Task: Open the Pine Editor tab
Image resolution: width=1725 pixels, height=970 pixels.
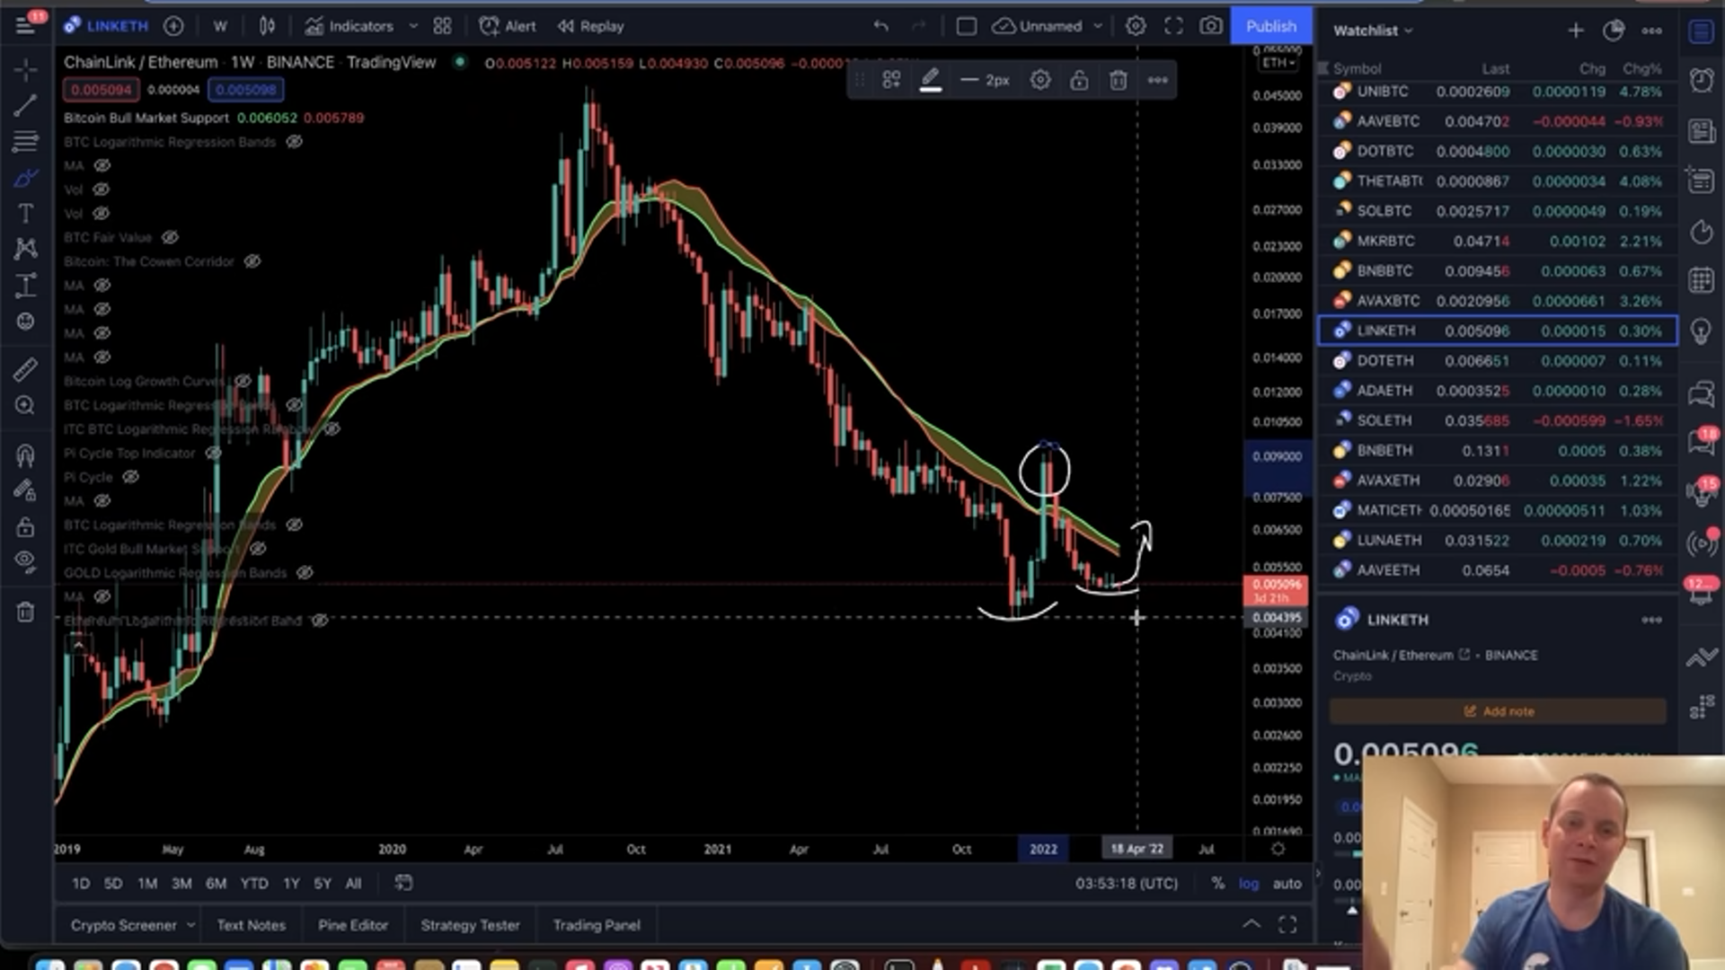Action: [352, 925]
